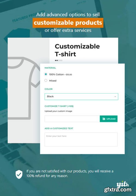This screenshot has height=196, width=136.
Task: Open the Black color dropdown
Action: point(81,97)
